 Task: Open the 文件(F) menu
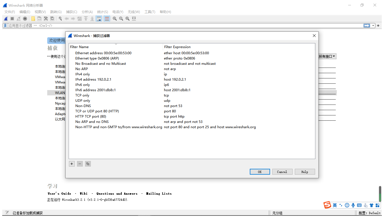10,12
